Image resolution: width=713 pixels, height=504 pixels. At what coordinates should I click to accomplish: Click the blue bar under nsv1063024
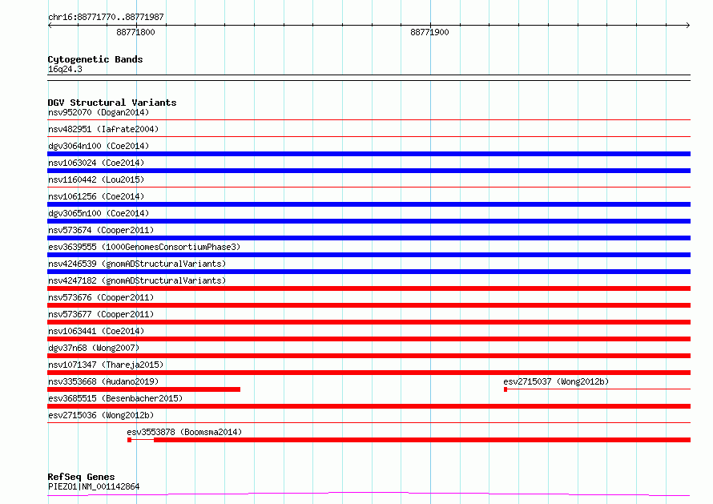point(369,171)
